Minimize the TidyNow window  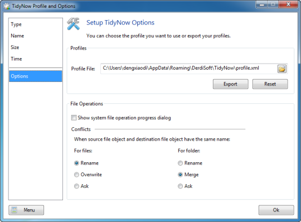[261, 4]
